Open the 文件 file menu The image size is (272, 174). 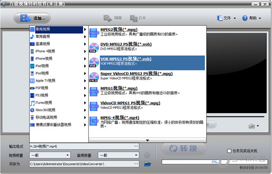pos(226,18)
